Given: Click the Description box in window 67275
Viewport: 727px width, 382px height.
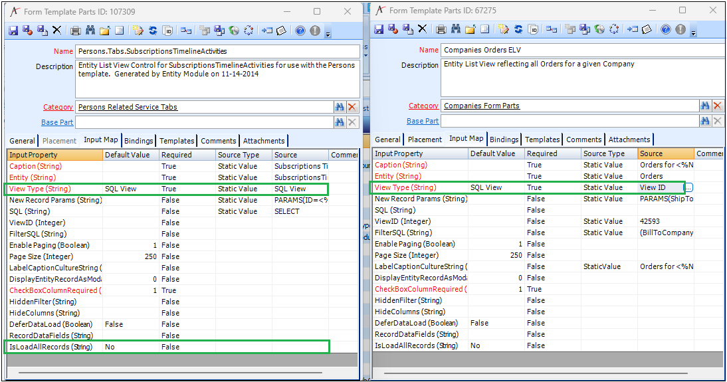Looking at the screenshot, I should [583, 78].
